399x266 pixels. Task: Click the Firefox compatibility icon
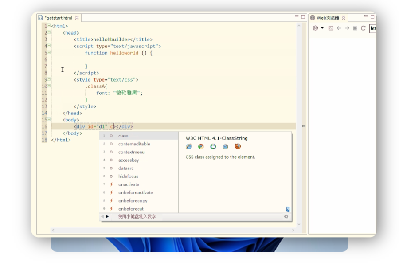point(238,146)
